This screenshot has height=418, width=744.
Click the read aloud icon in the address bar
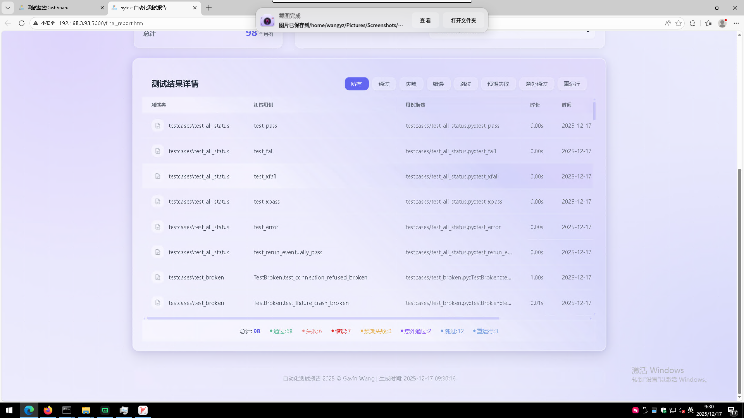click(x=668, y=23)
